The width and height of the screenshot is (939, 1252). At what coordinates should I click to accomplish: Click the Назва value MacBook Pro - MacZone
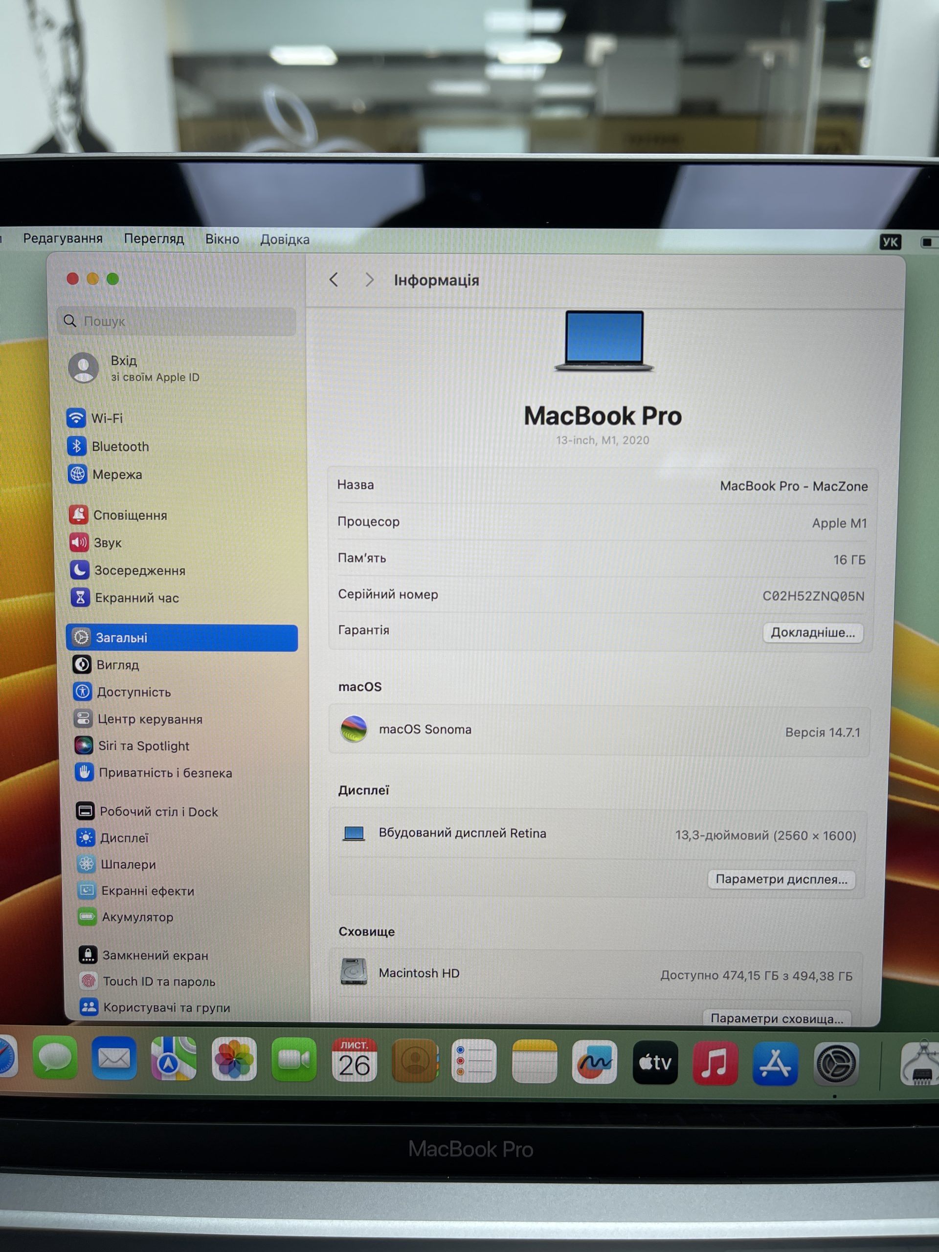coord(794,486)
